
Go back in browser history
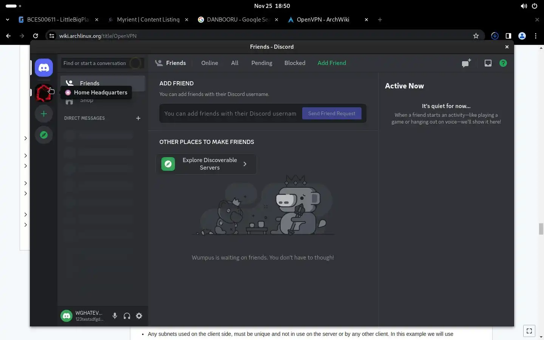(x=8, y=36)
